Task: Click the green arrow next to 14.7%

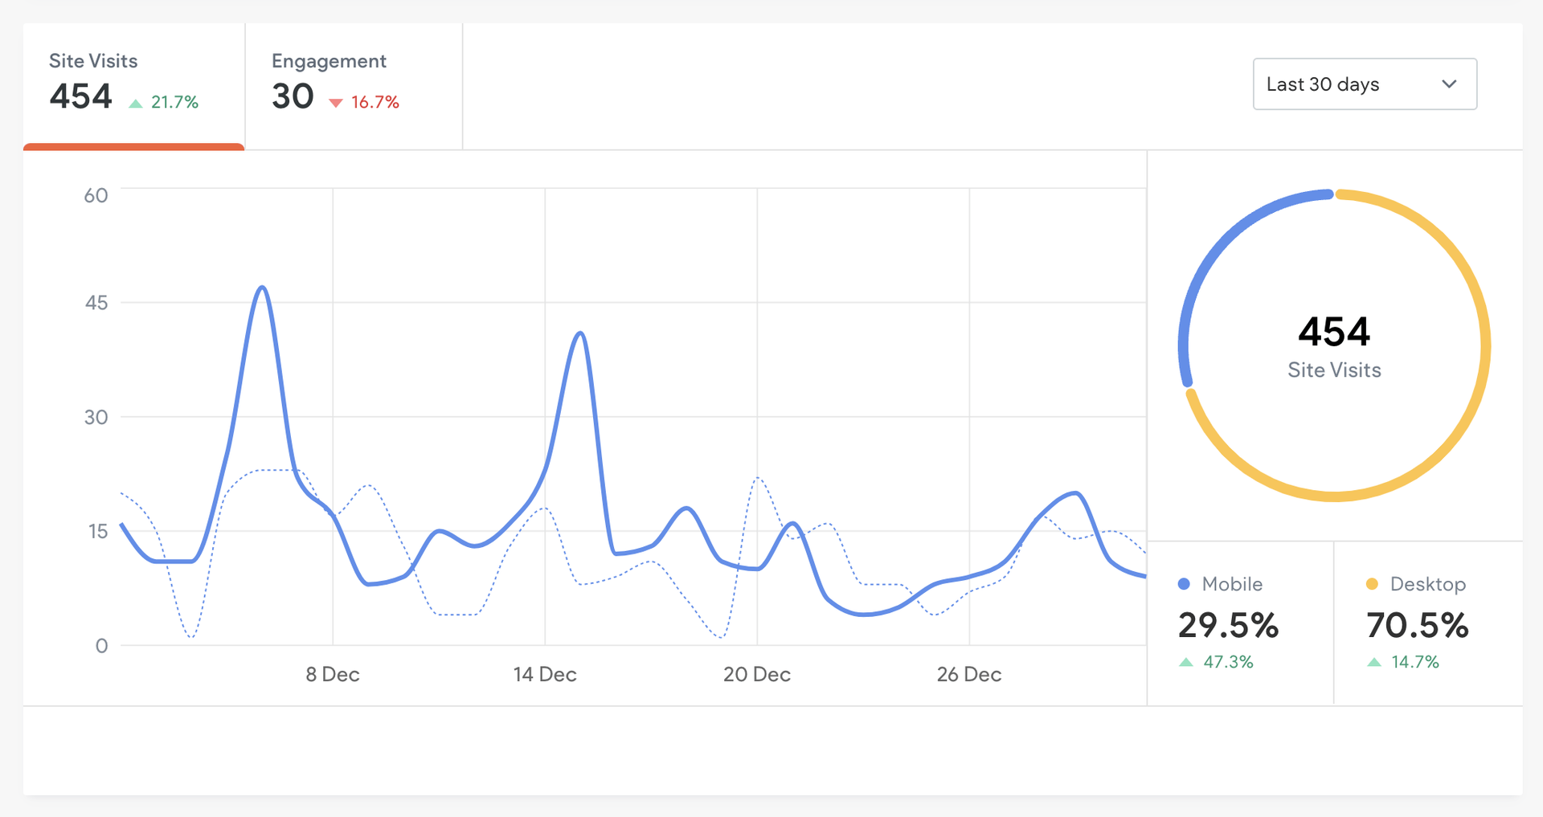Action: coord(1374,662)
